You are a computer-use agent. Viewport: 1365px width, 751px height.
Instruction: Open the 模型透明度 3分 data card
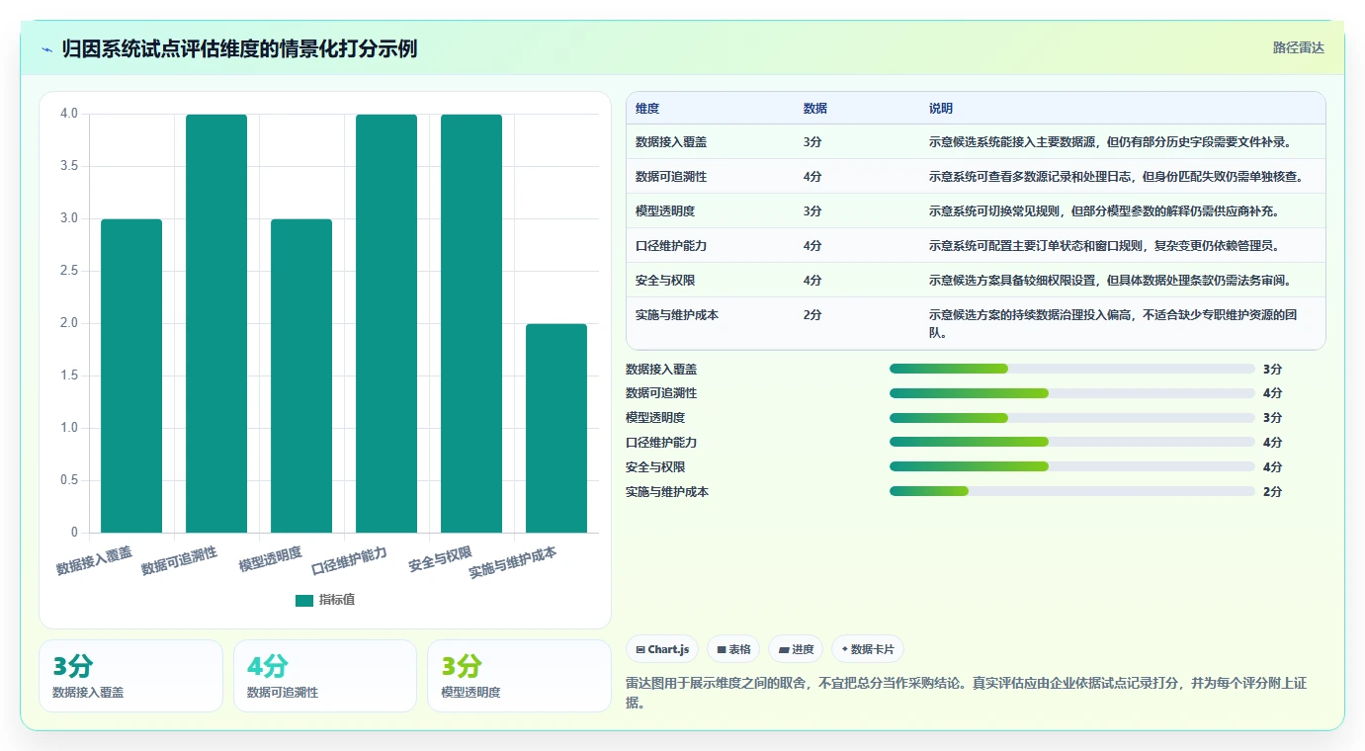[x=519, y=676]
